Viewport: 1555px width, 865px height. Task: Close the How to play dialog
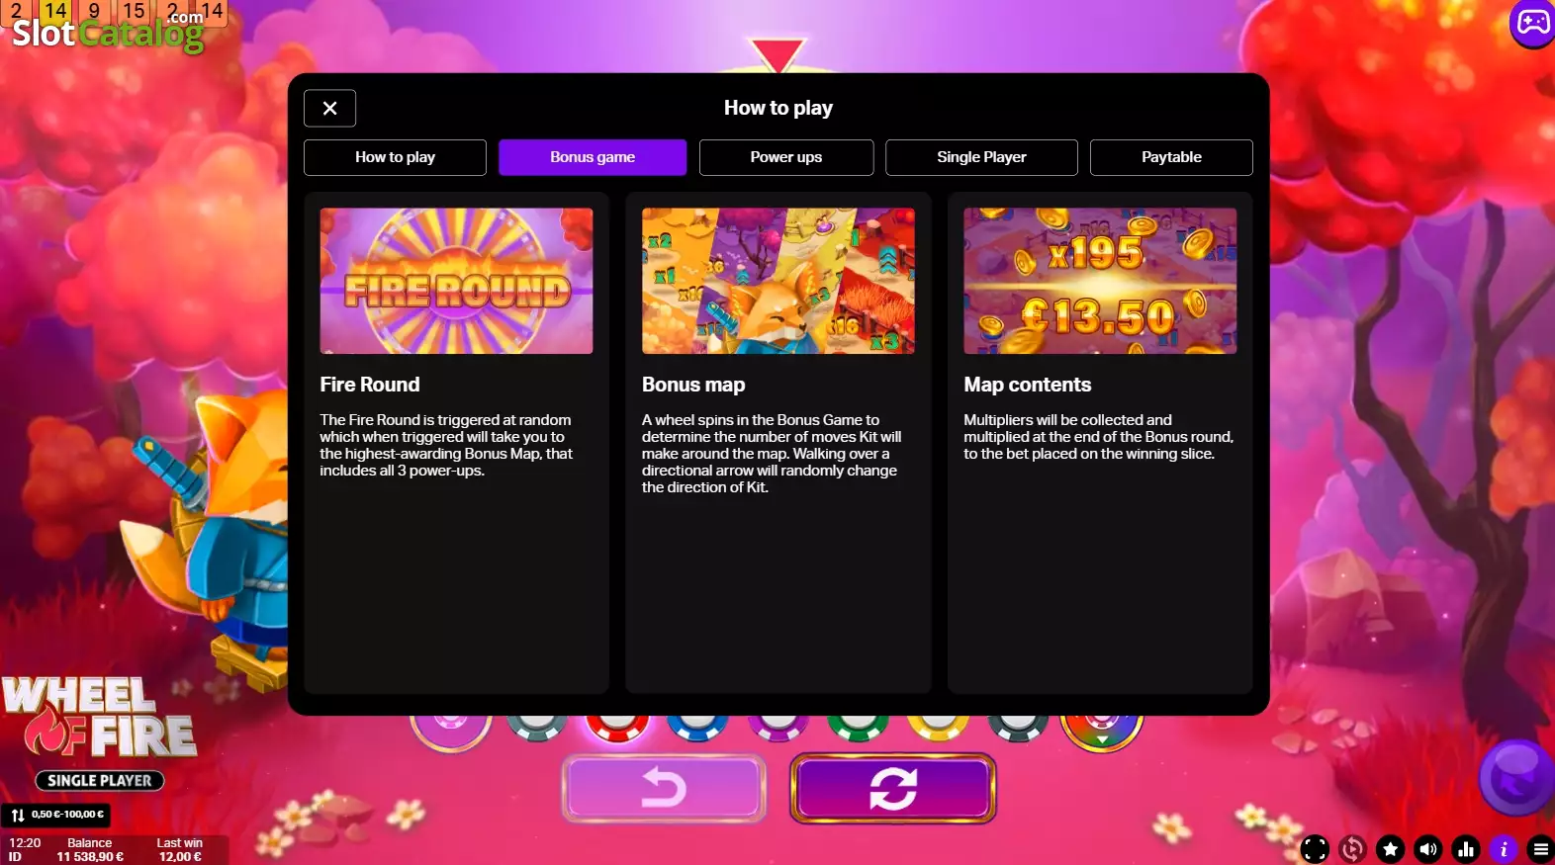pyautogui.click(x=329, y=108)
